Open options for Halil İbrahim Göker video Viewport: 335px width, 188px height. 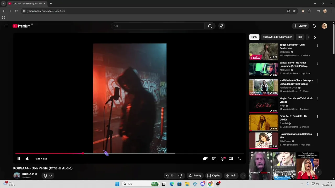[x=318, y=81]
